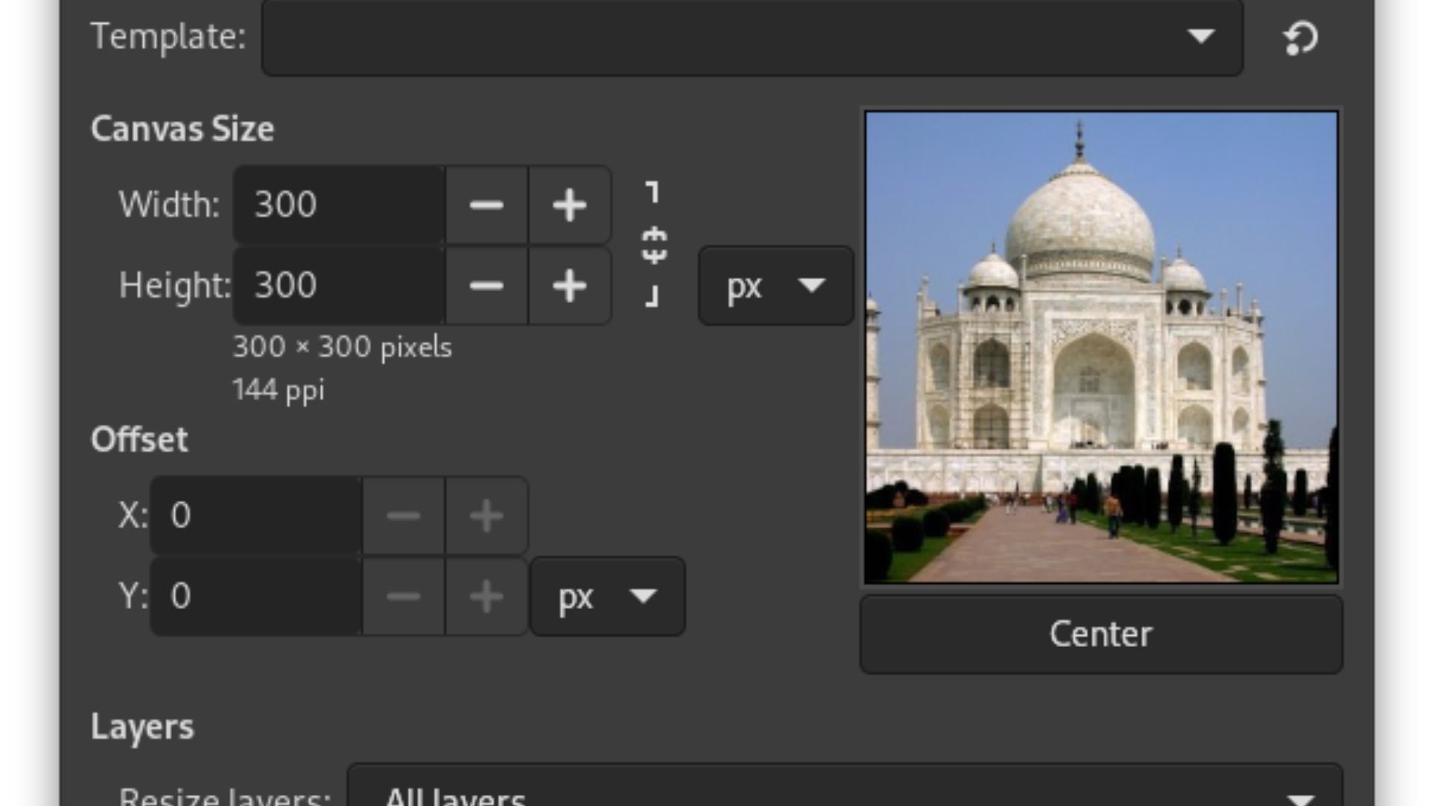
Task: Increase canvas Width with plus button
Action: click(x=569, y=205)
